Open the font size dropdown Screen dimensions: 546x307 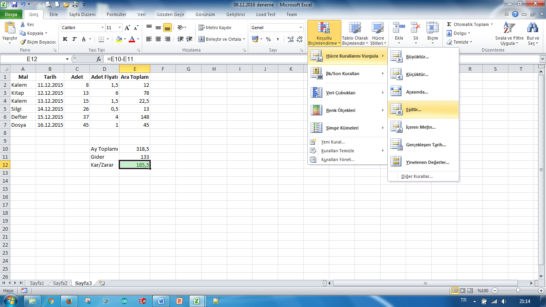(120, 28)
